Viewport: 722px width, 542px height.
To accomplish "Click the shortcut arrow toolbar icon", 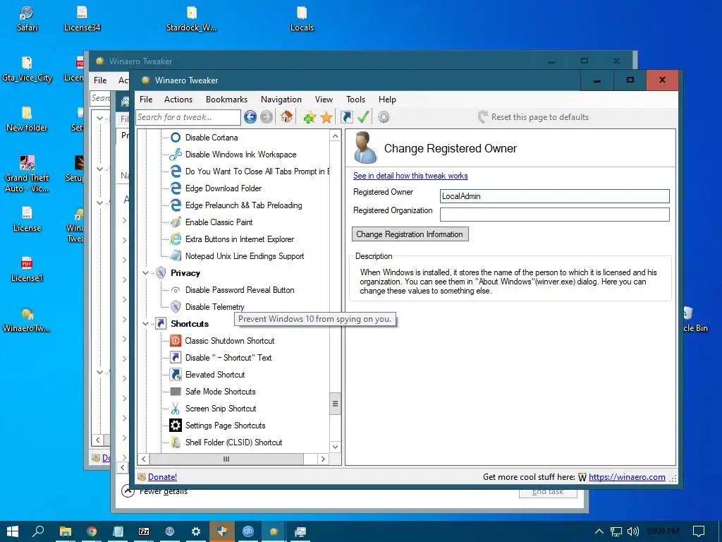I will (347, 117).
